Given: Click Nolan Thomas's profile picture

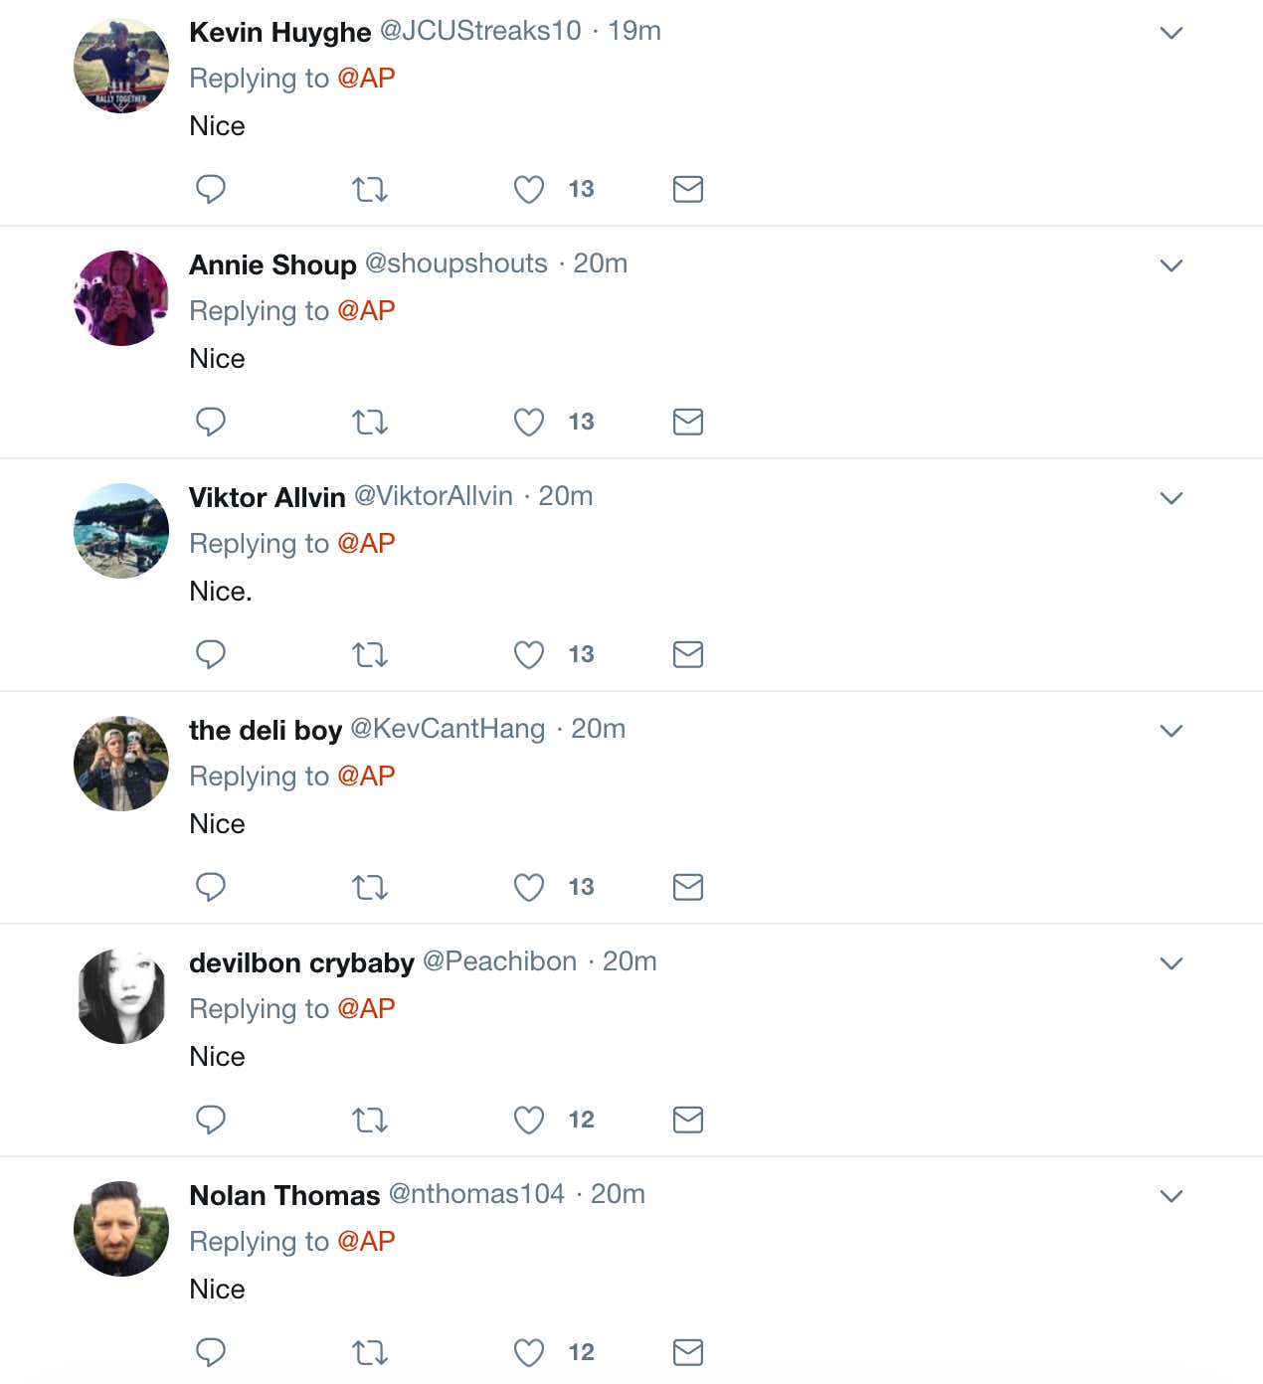Looking at the screenshot, I should click(121, 1229).
